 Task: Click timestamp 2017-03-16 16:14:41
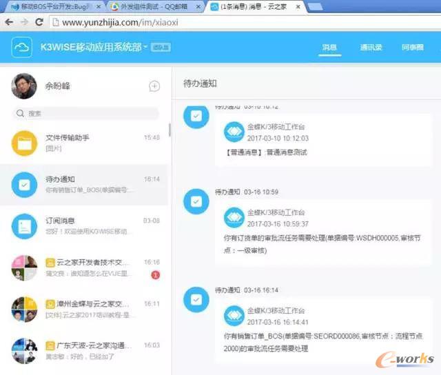278,322
